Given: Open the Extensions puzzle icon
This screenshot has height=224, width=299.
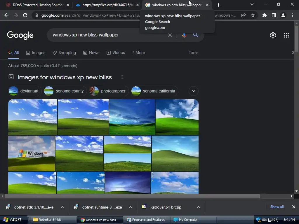Looking at the screenshot, I should point(264,15).
